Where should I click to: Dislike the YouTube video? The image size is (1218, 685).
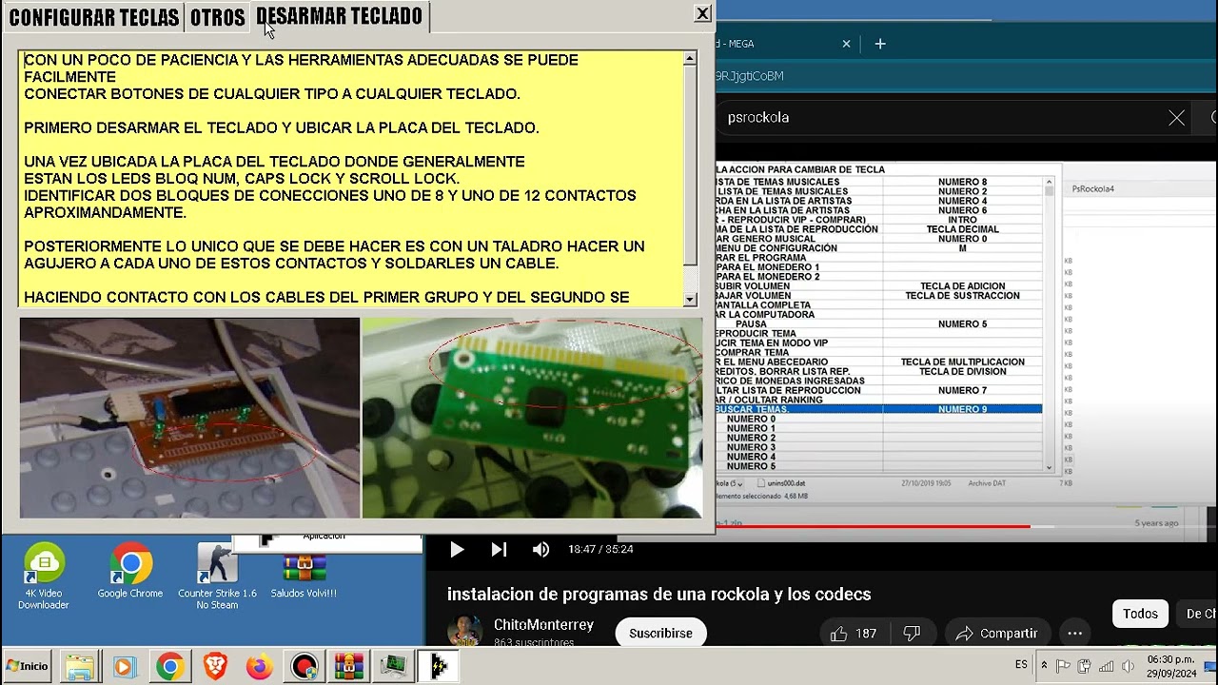point(912,633)
